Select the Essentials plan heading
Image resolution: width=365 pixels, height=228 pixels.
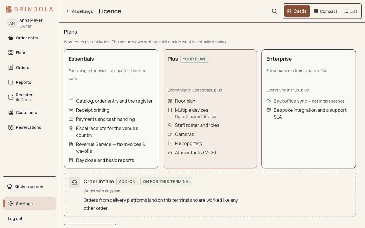coord(81,59)
